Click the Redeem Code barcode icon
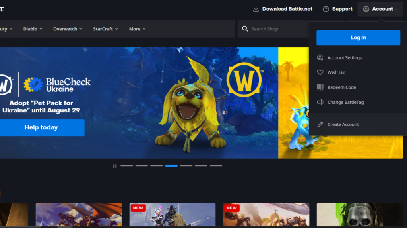 pos(320,87)
